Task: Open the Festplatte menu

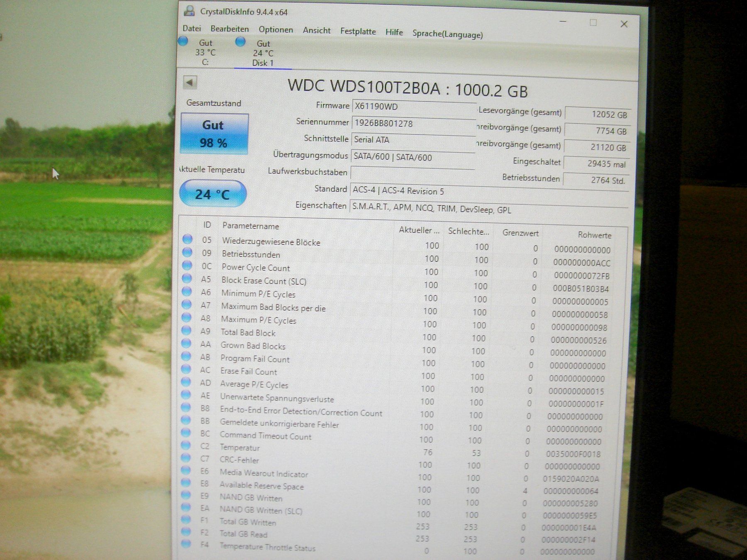Action: point(358,31)
